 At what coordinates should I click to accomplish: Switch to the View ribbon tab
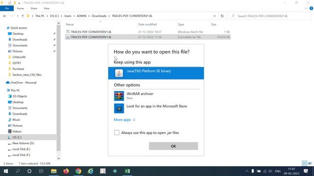pos(47,8)
